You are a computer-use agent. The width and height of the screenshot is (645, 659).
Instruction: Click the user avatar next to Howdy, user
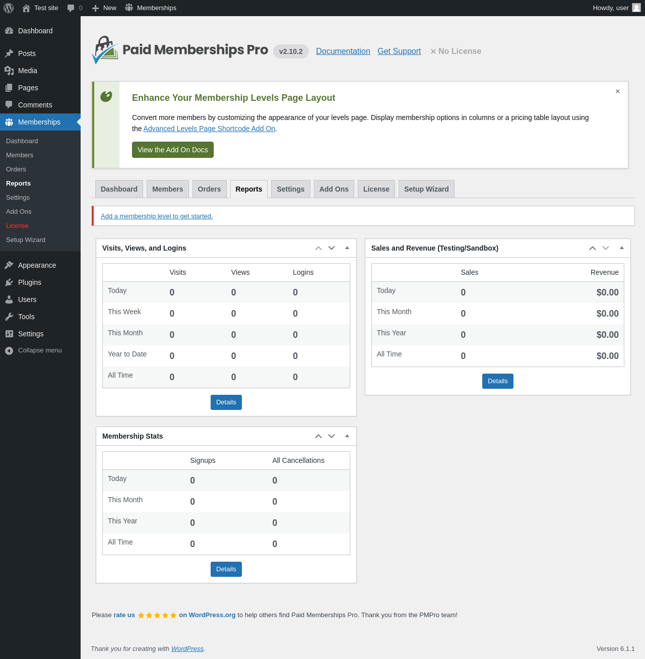coord(636,8)
